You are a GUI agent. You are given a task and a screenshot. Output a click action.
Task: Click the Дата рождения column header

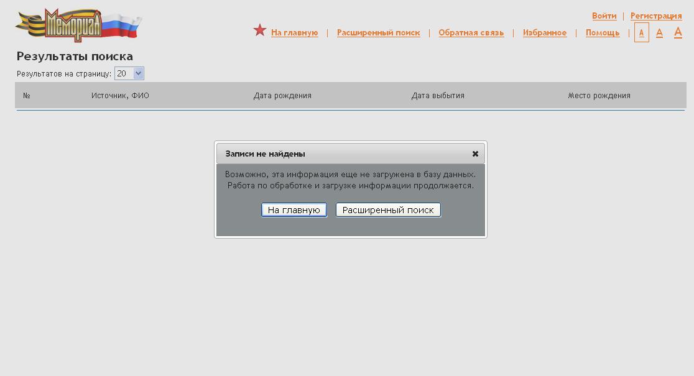(282, 96)
